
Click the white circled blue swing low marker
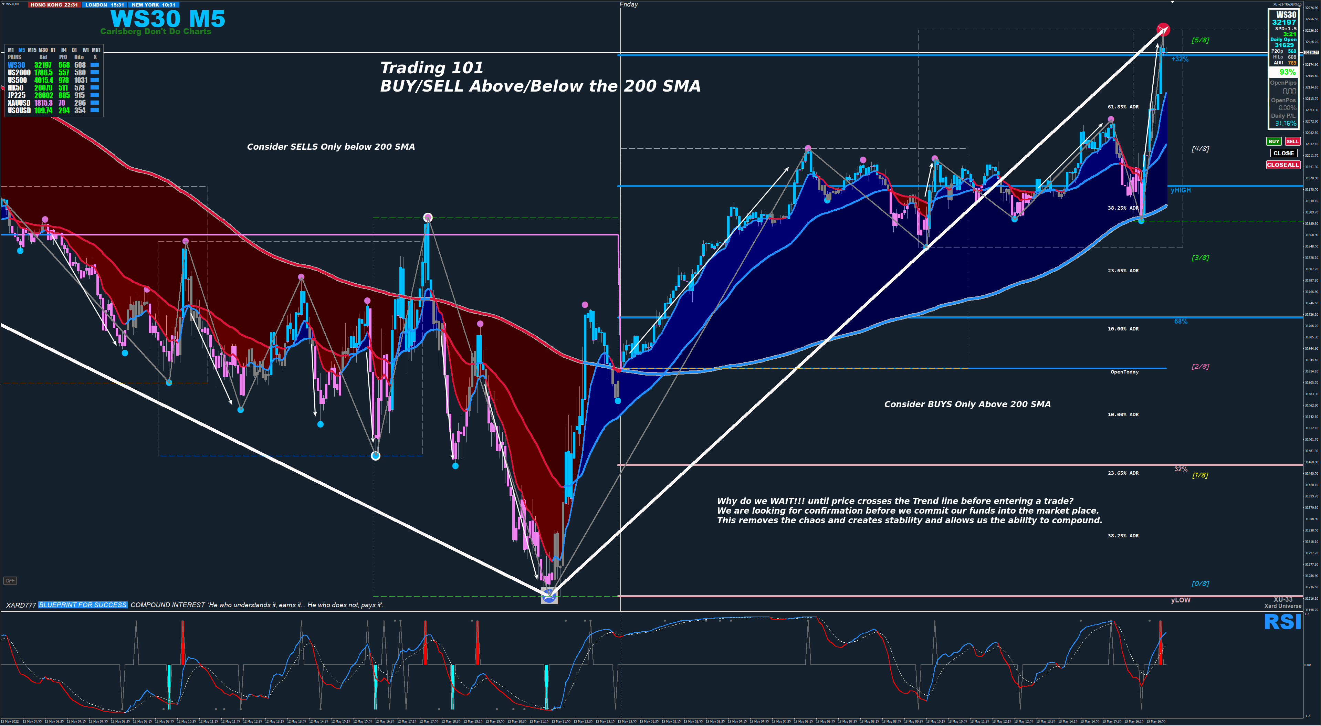tap(376, 456)
